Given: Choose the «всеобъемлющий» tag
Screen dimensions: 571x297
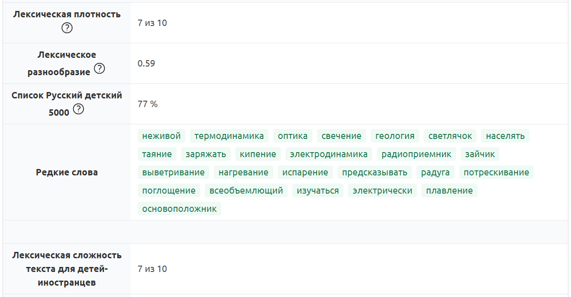Looking at the screenshot, I should [x=246, y=190].
